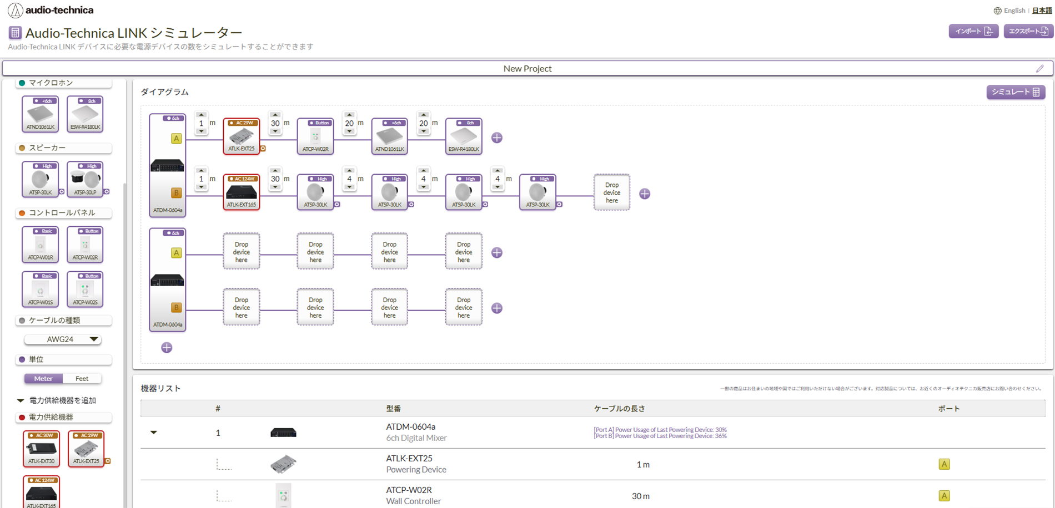Viewport: 1055px width, 508px height.
Task: Click the インポート button
Action: tap(973, 31)
